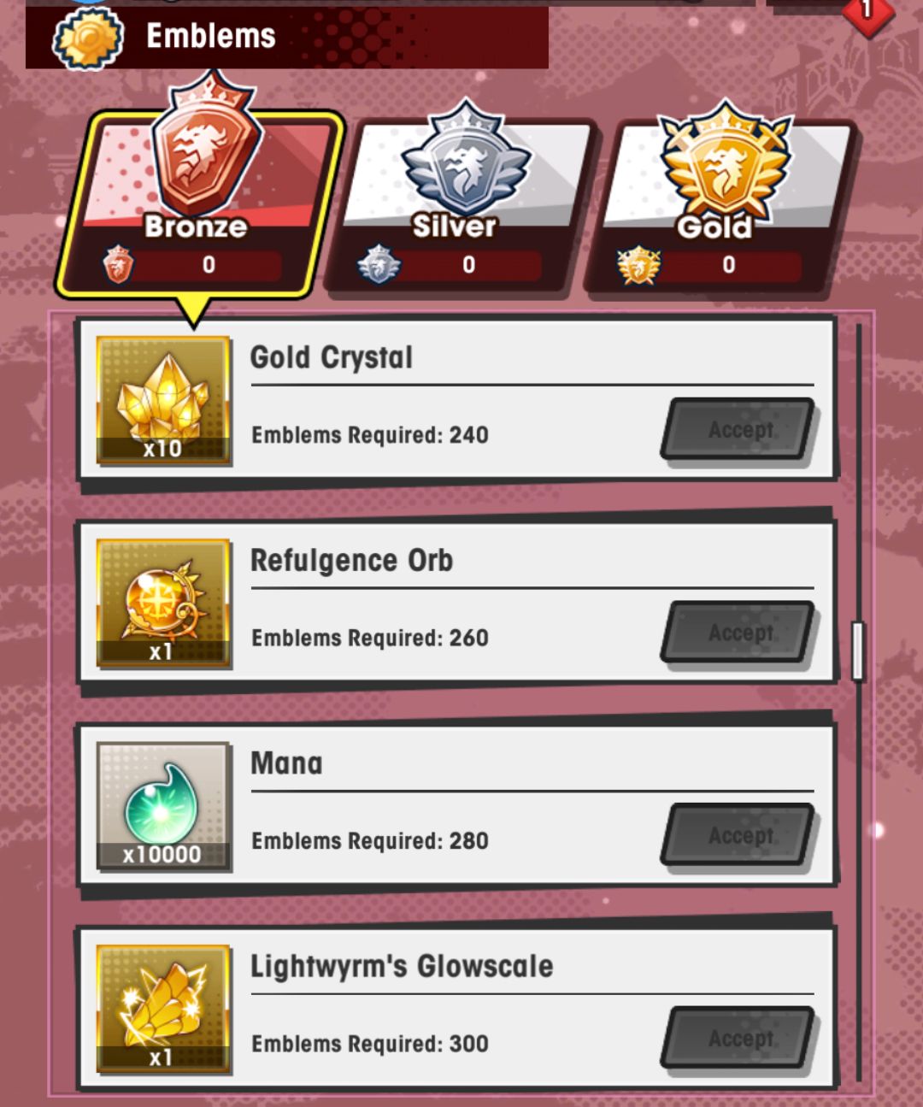Tap the Gold Crystal x10 reward icon
The width and height of the screenshot is (923, 1107).
[x=163, y=400]
